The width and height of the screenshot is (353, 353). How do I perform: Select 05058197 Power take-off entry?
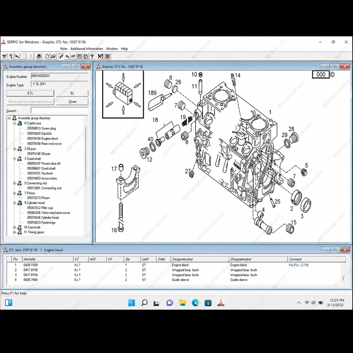tap(44, 164)
